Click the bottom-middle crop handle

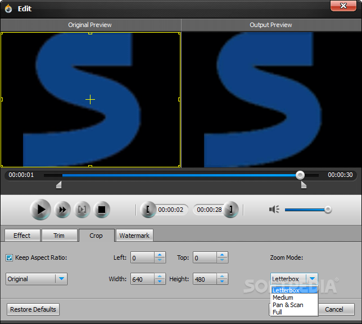point(90,166)
